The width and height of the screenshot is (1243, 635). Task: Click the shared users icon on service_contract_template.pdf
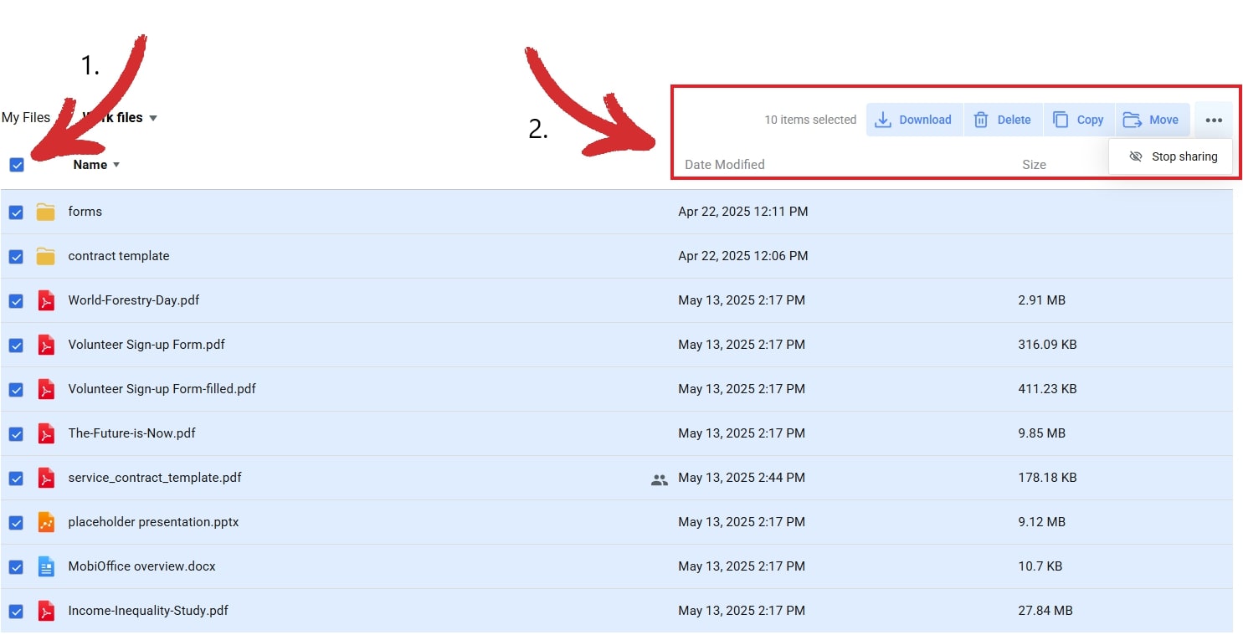tap(660, 478)
